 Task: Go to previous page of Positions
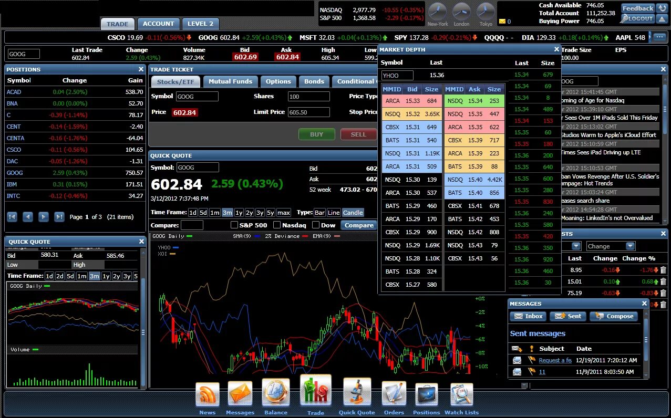[x=28, y=216]
